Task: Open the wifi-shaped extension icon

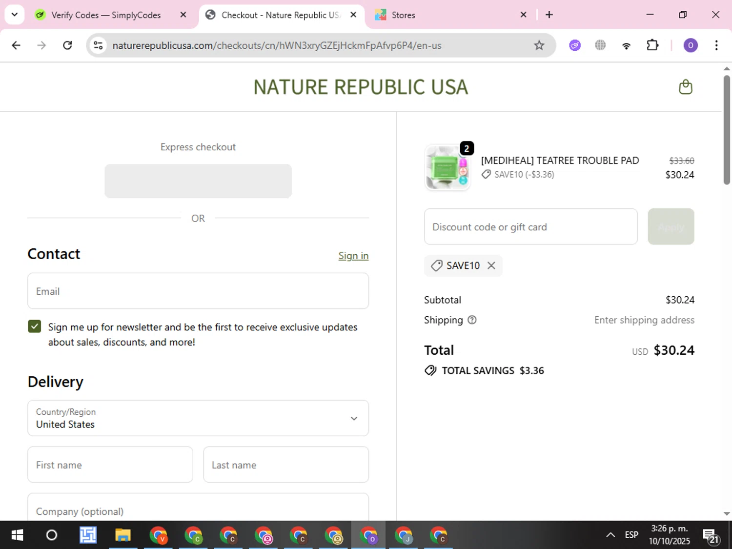Action: coord(626,45)
